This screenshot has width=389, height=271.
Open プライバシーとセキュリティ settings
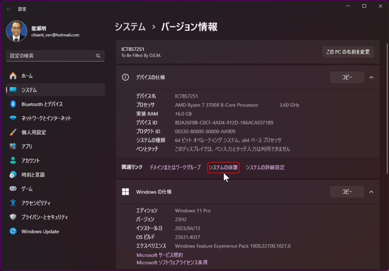tap(55, 217)
